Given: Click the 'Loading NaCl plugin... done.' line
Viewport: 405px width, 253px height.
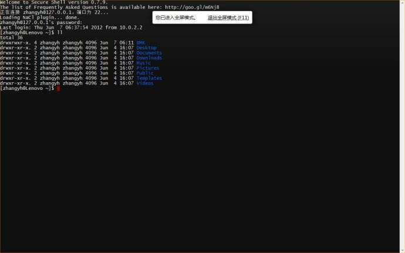Looking at the screenshot, I should [40, 18].
